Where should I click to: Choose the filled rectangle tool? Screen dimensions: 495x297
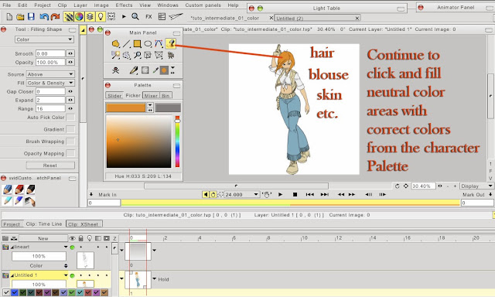click(137, 44)
